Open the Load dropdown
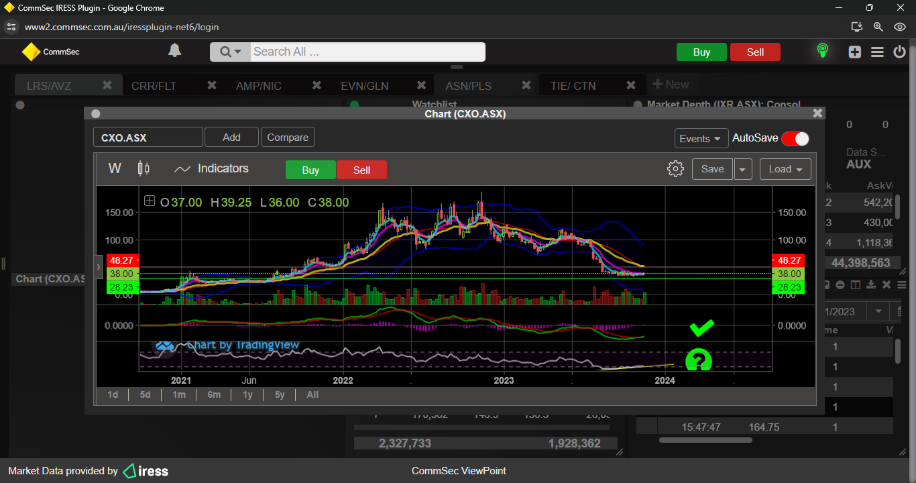Viewport: 916px width, 483px height. [x=785, y=169]
